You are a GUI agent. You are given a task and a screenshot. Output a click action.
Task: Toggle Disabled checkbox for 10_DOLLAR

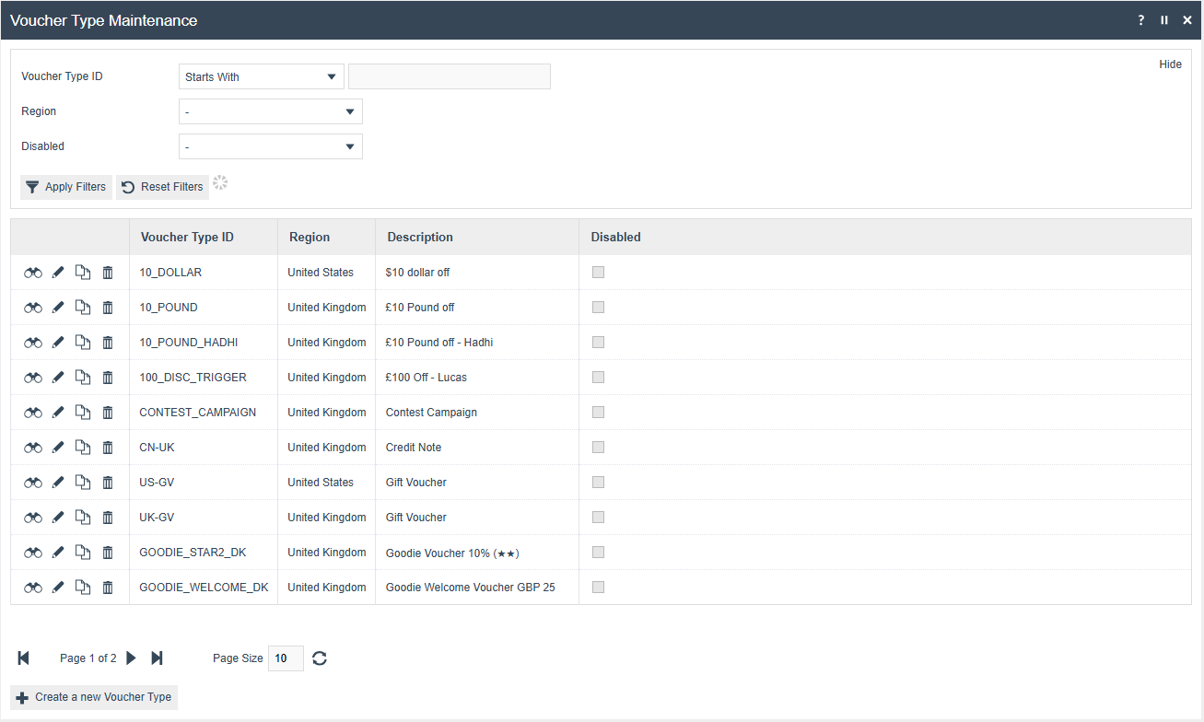[x=599, y=272]
